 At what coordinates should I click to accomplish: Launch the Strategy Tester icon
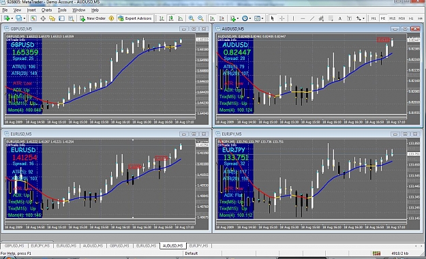point(71,18)
